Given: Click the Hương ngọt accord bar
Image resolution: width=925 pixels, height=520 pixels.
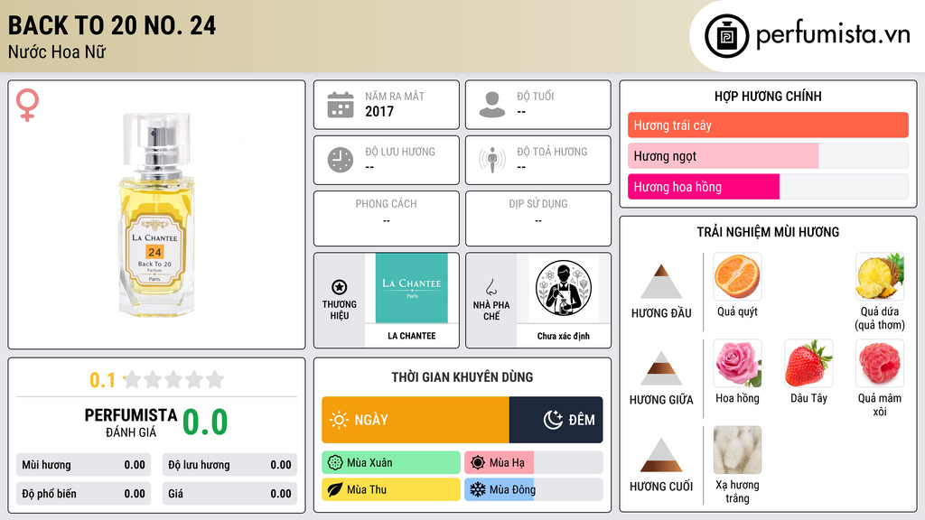Looking at the screenshot, I should point(768,155).
